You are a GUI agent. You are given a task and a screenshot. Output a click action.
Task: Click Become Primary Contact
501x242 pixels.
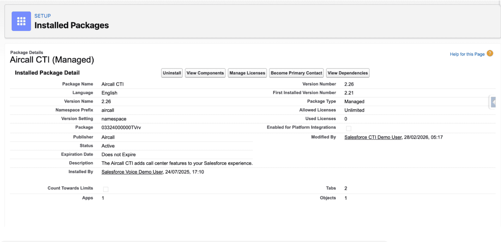(x=296, y=73)
